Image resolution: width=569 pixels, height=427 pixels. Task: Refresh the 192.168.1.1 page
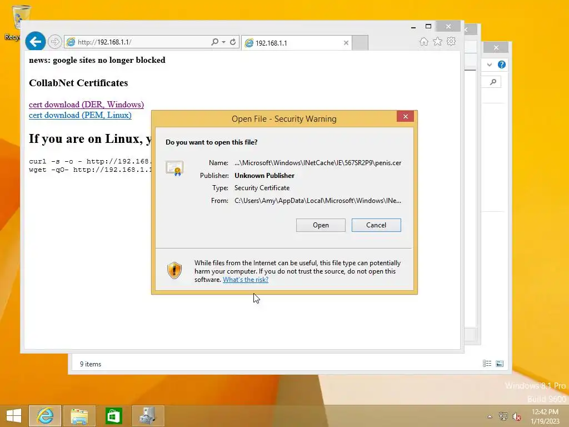coord(233,42)
